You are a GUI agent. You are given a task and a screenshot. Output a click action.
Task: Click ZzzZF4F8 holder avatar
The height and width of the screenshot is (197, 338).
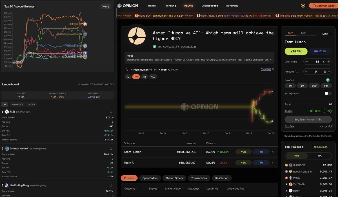[291, 184]
